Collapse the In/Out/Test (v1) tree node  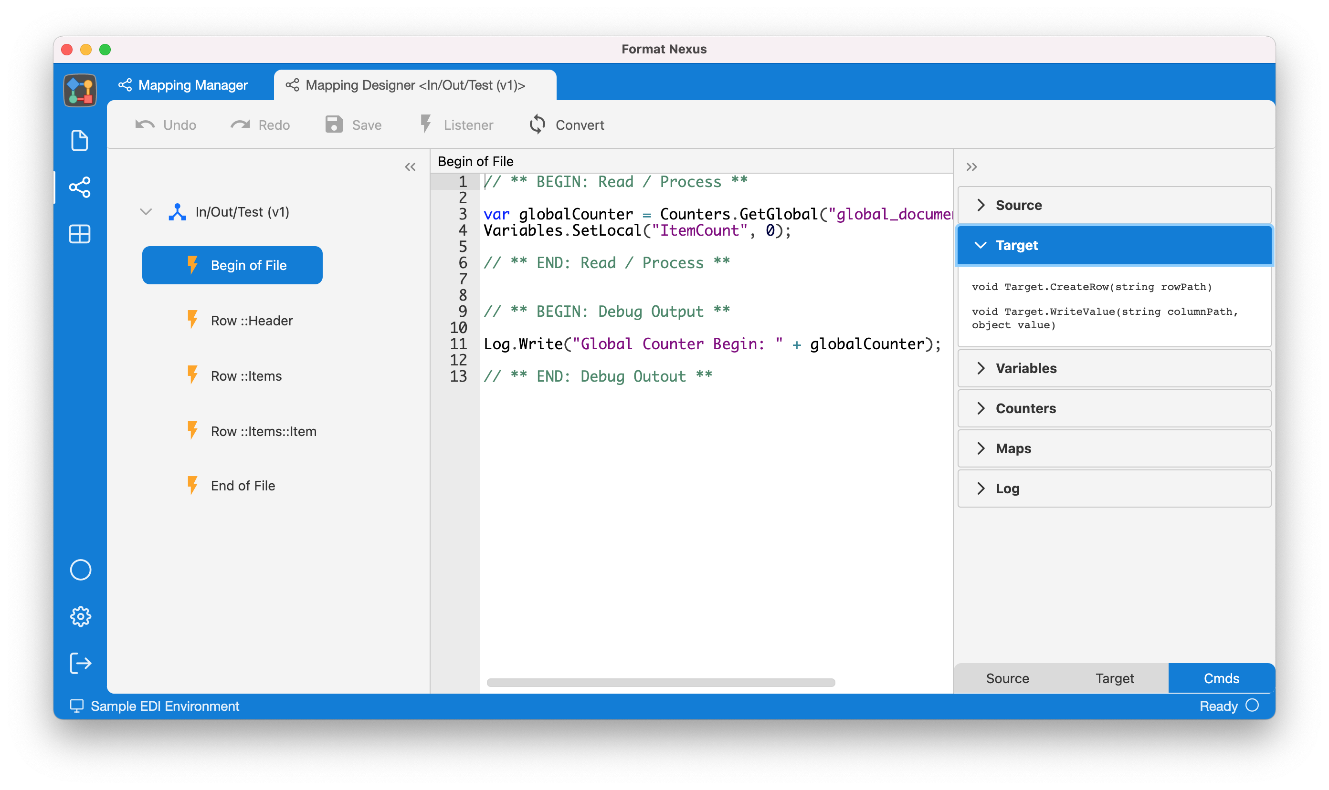point(146,212)
